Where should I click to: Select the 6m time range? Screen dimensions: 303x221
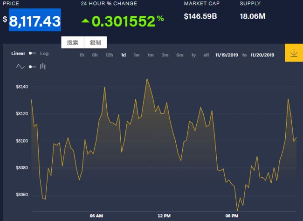pos(180,55)
